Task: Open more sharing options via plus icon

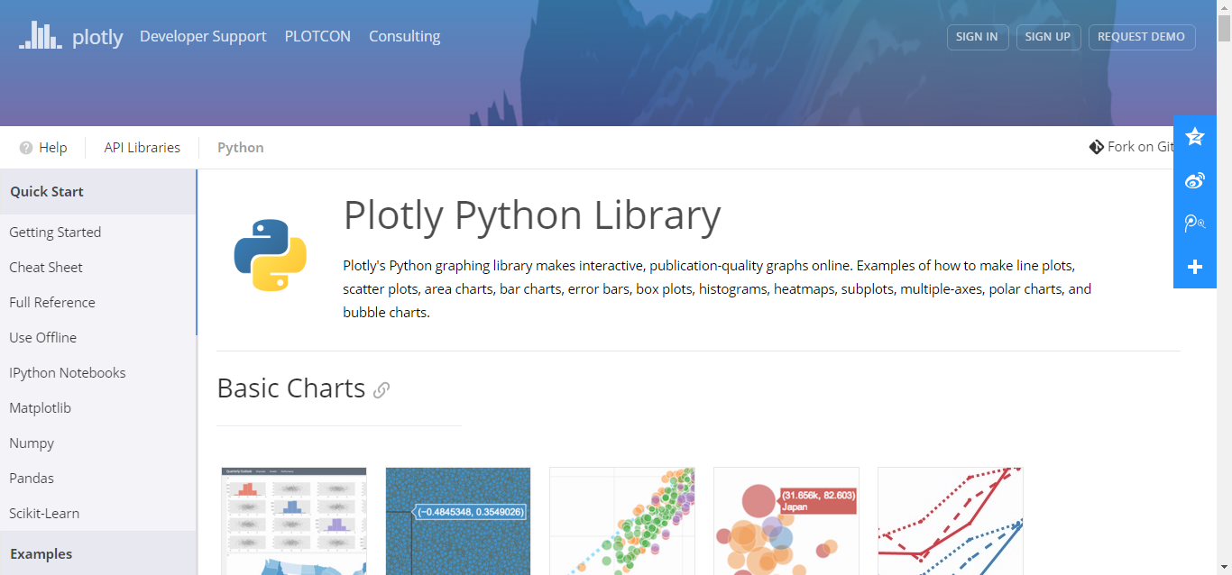Action: [1194, 266]
